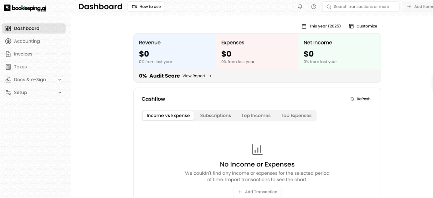Image resolution: width=433 pixels, height=198 pixels.
Task: Click the Setup sliders icon in sidebar
Action: [8, 92]
